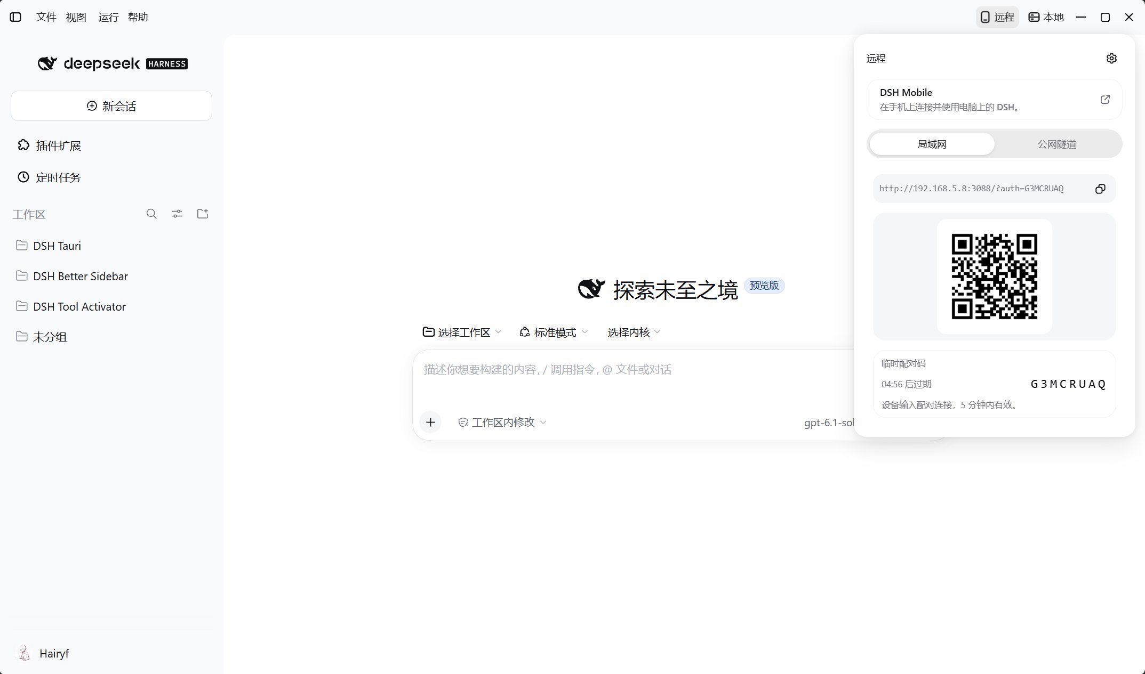The height and width of the screenshot is (674, 1145).
Task: Start a 新会话 new conversation
Action: pyautogui.click(x=111, y=106)
